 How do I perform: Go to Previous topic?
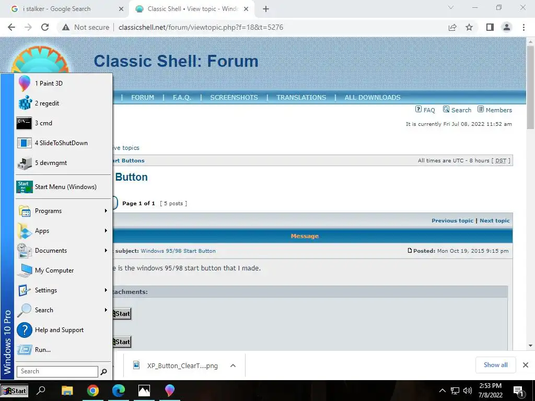452,221
